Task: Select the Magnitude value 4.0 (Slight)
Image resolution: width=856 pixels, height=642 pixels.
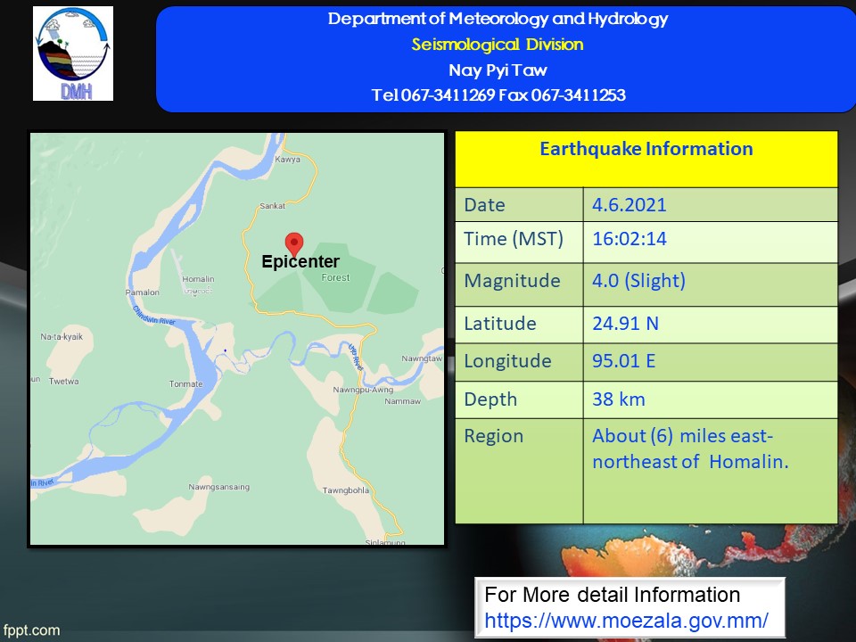Action: tap(638, 281)
